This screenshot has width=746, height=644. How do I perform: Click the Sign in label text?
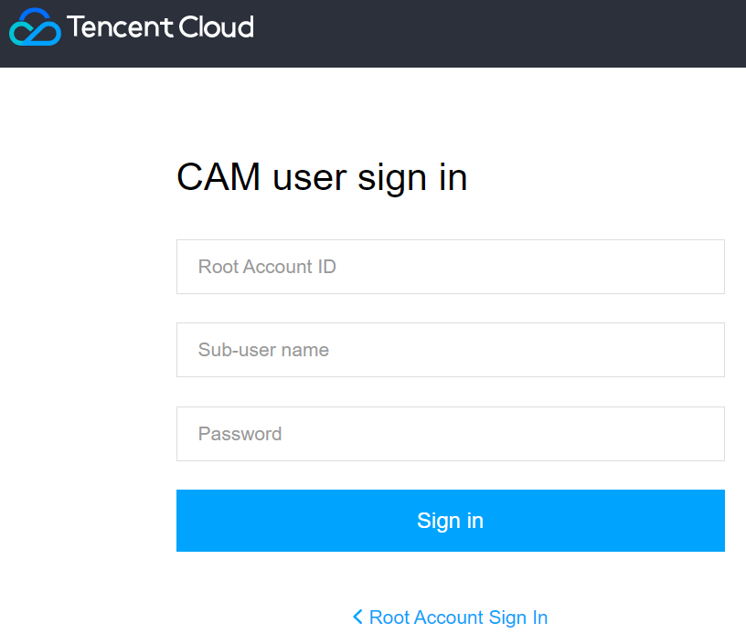450,521
